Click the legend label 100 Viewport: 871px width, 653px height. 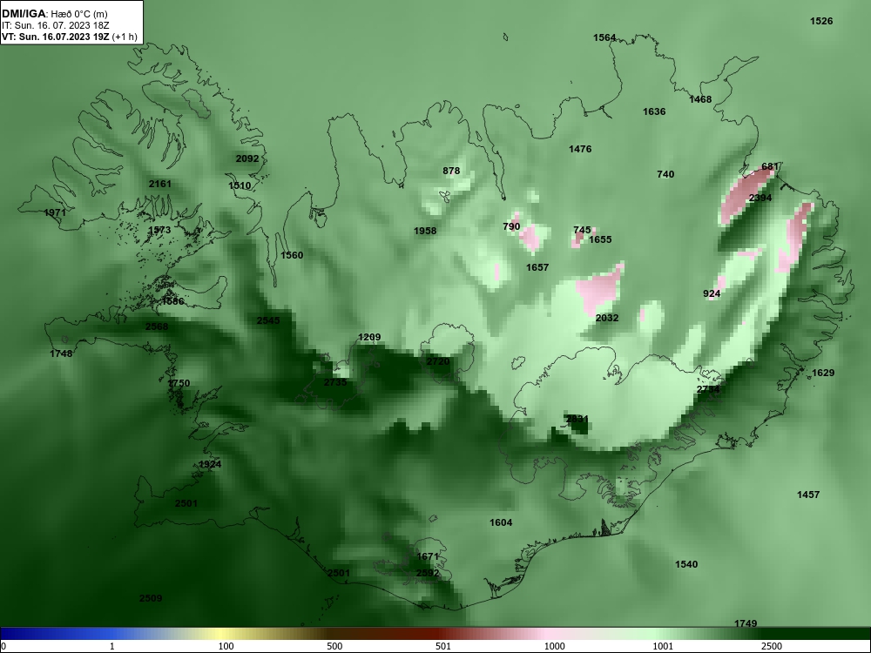[226, 646]
